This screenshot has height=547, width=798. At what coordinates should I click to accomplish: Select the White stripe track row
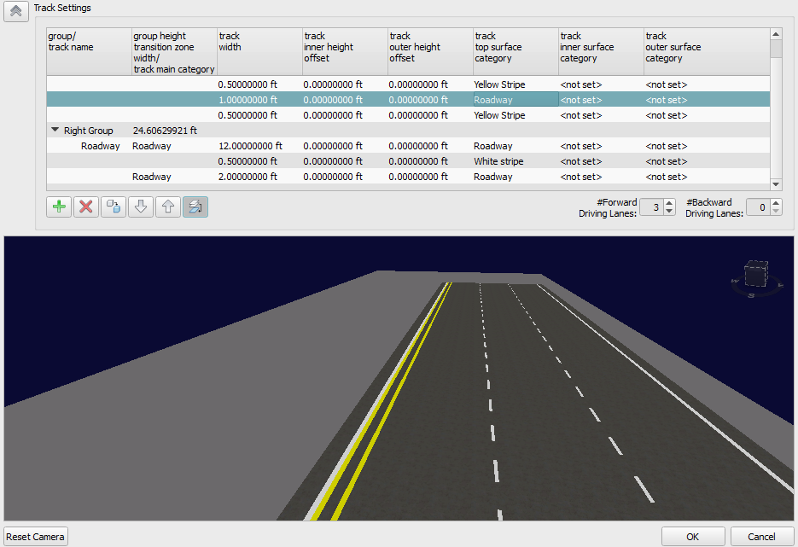tap(501, 161)
